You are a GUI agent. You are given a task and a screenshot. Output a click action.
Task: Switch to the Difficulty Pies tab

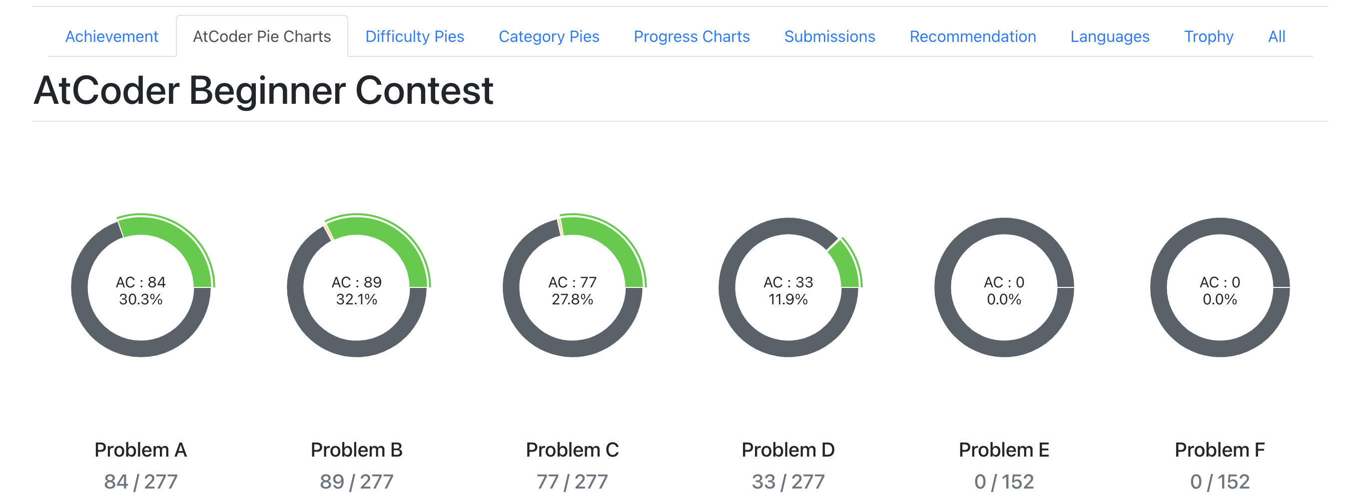click(414, 36)
